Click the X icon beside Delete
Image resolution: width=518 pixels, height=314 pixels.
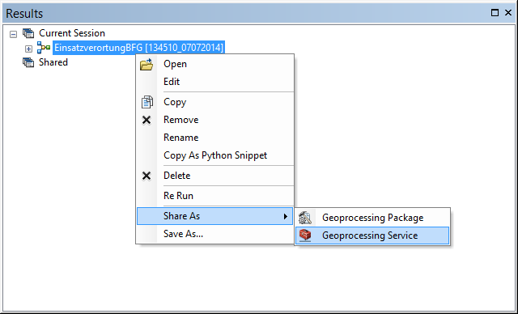146,176
